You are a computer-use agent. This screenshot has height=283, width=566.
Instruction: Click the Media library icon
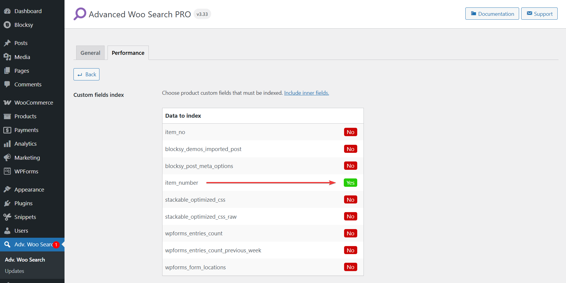[7, 57]
